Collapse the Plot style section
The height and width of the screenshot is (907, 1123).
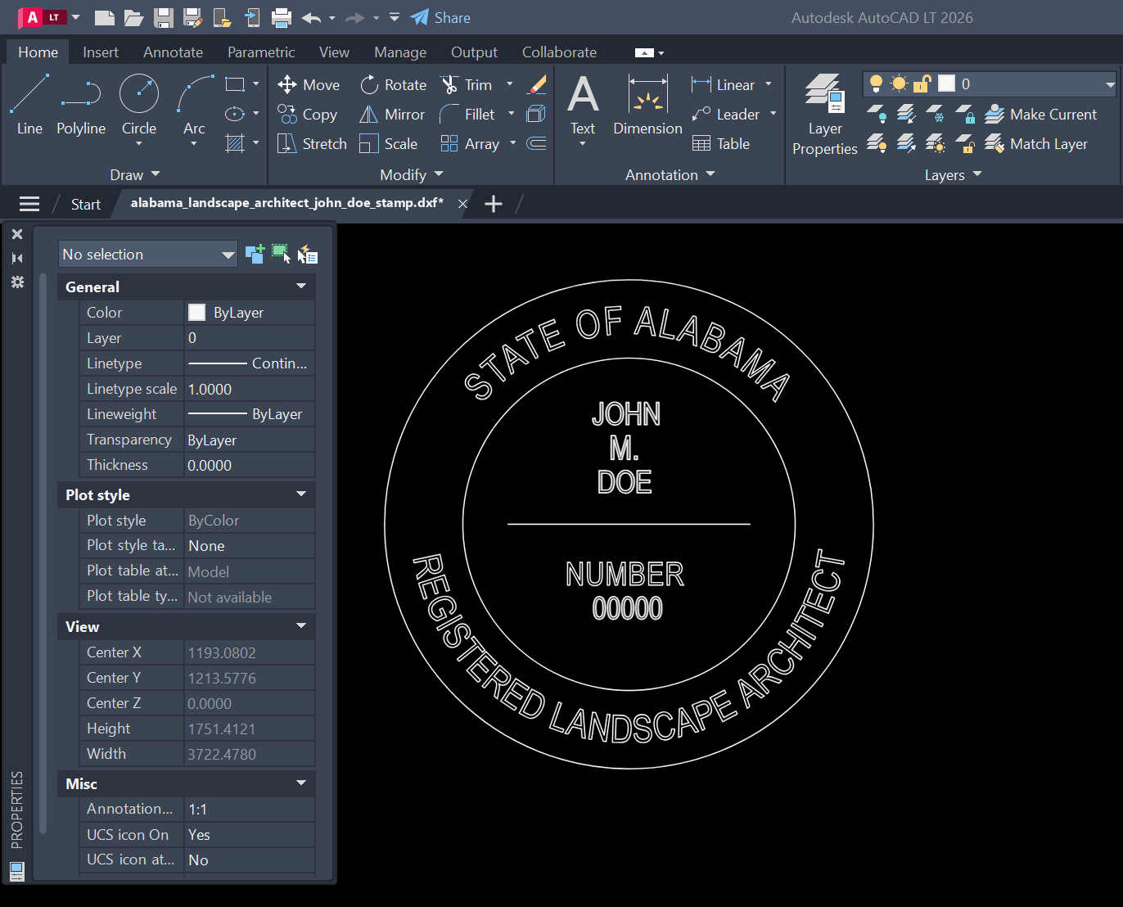[x=301, y=494]
